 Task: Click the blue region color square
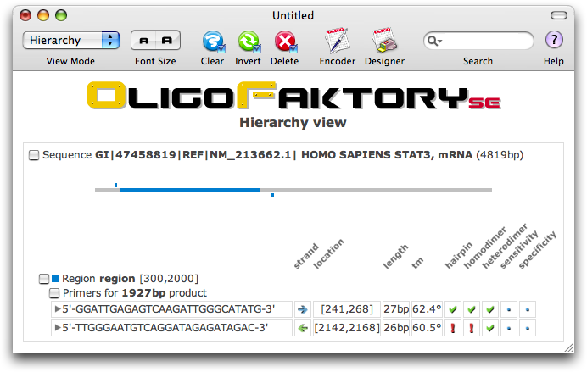pos(55,279)
